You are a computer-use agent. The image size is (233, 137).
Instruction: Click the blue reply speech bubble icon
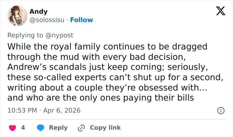(41, 128)
